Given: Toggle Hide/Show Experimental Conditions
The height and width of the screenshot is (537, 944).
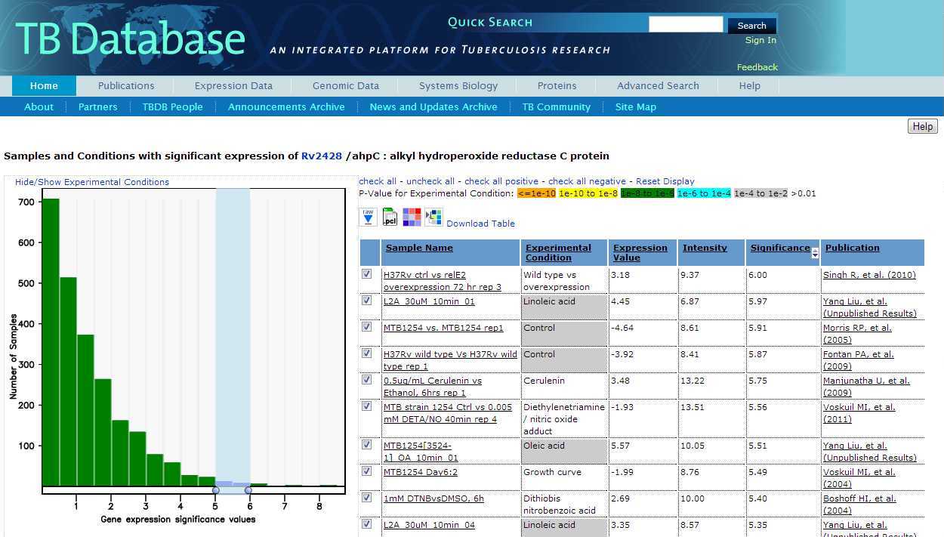Looking at the screenshot, I should coord(92,182).
